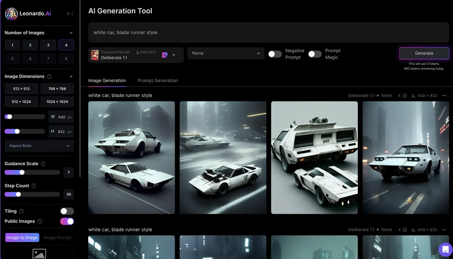Collapse the Number of Images section
Image resolution: width=453 pixels, height=259 pixels.
[x=71, y=33]
